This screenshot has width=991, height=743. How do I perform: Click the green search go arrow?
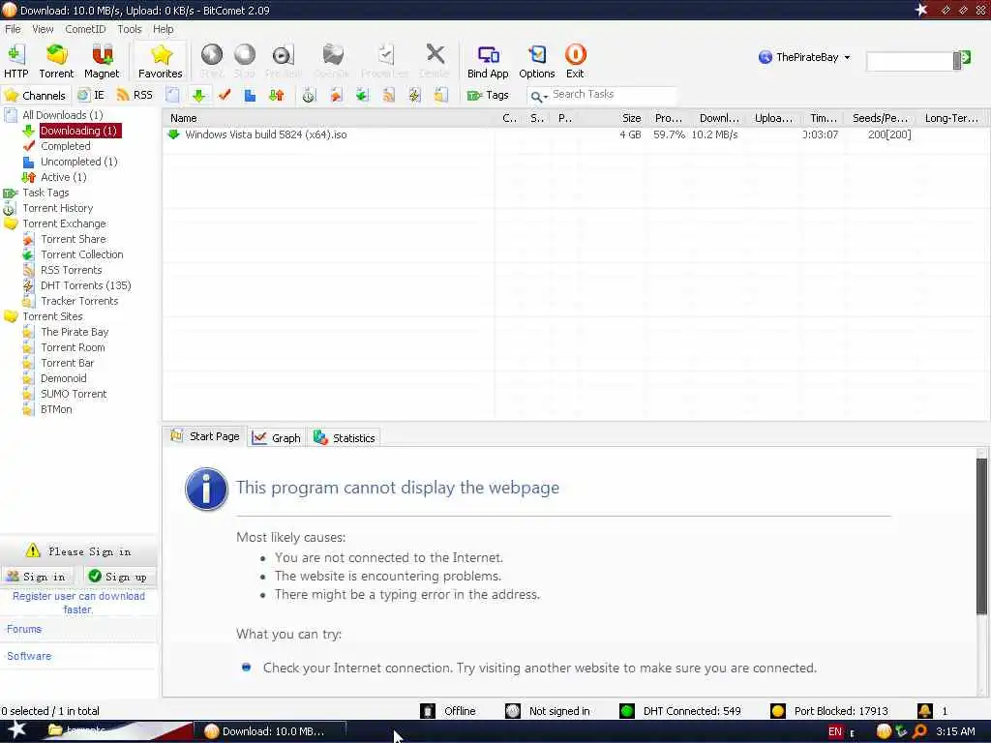(x=966, y=58)
